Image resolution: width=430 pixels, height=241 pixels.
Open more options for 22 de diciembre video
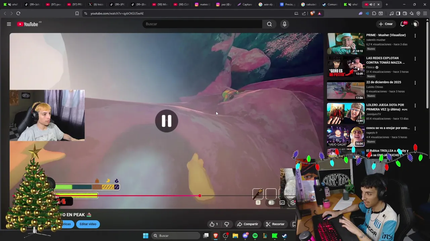click(415, 83)
